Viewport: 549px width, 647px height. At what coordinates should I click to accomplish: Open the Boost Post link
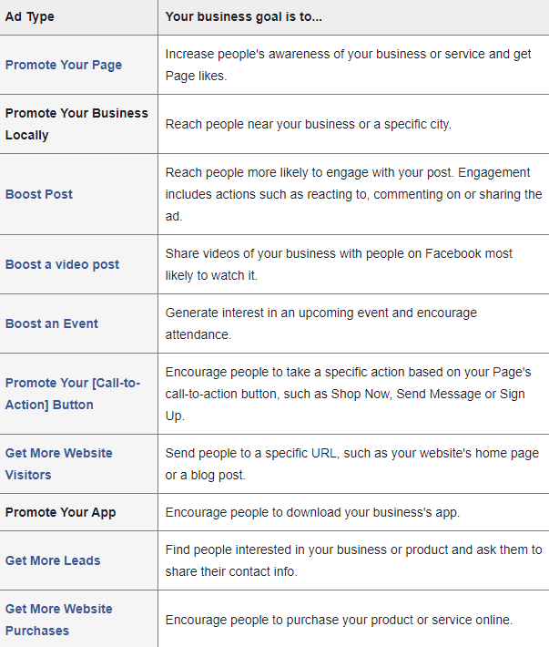(39, 194)
